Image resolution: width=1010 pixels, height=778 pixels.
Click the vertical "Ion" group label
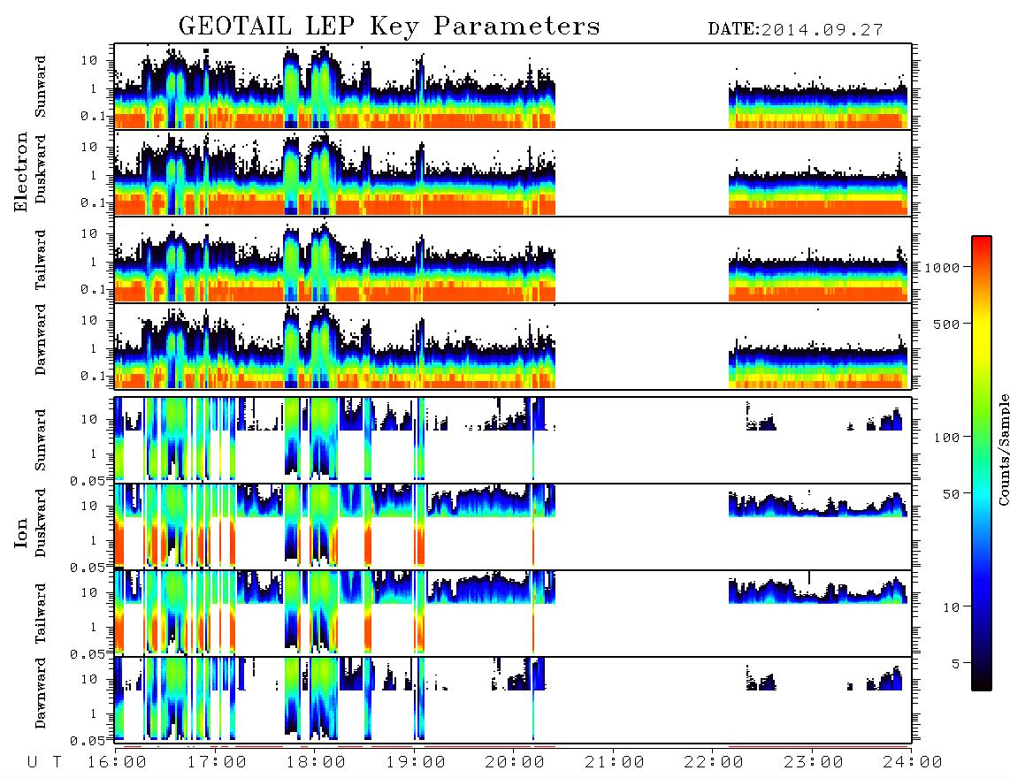click(21, 532)
